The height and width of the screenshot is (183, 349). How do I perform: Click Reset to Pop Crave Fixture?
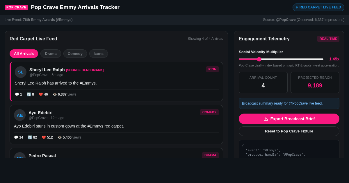[x=289, y=131]
